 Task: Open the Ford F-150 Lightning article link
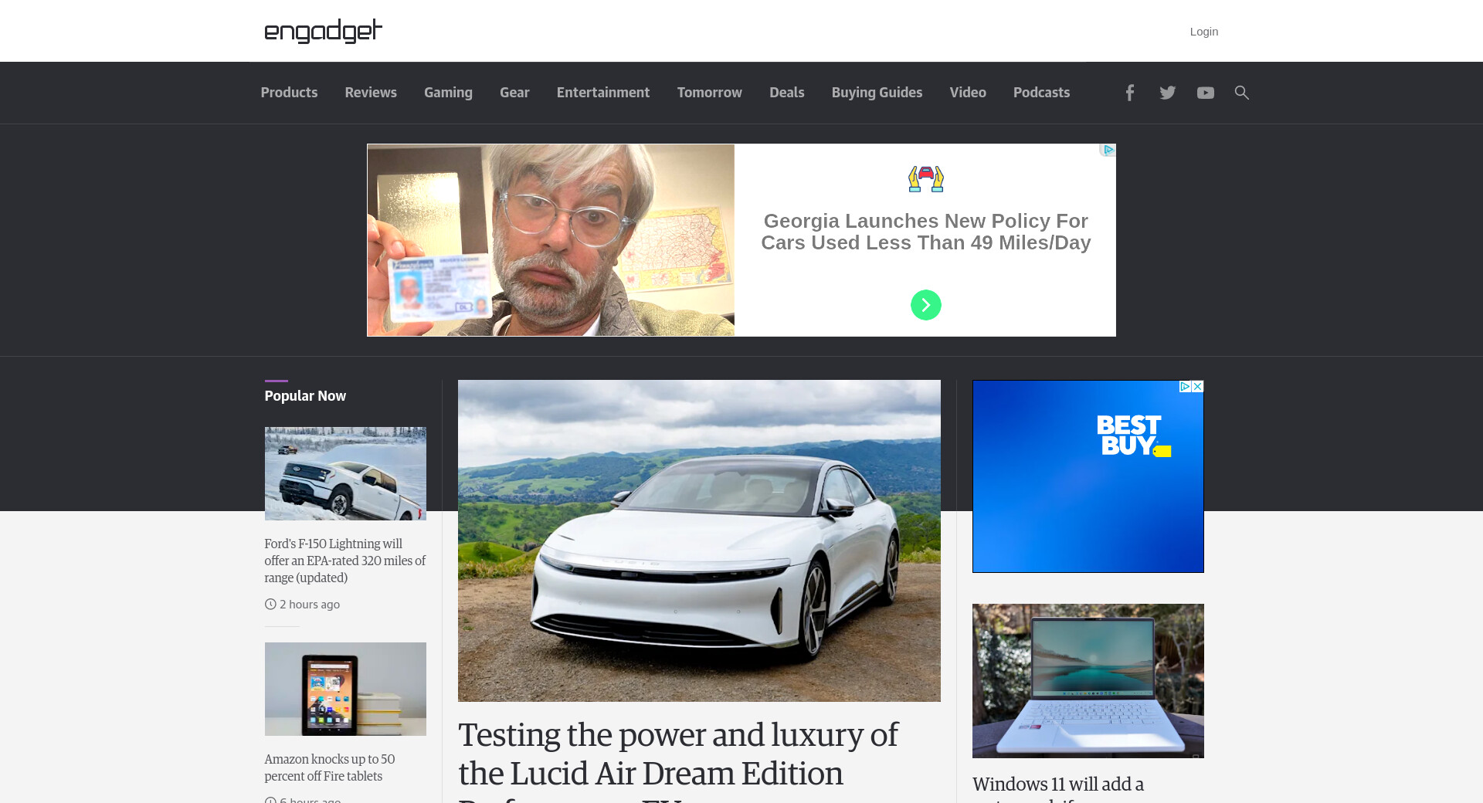point(345,561)
